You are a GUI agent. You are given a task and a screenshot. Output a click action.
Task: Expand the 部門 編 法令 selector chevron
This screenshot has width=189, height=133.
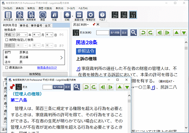61,58
